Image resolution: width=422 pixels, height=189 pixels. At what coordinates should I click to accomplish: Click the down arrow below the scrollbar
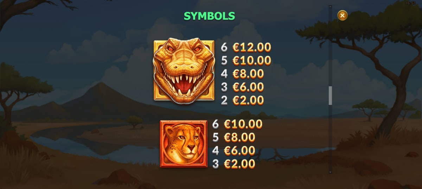(330, 172)
